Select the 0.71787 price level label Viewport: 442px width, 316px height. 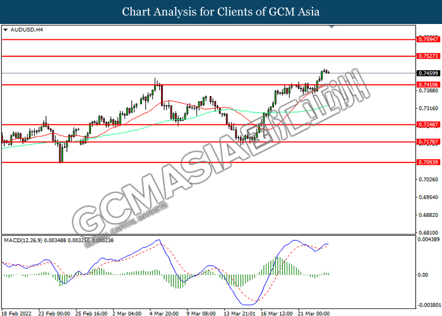pos(428,142)
